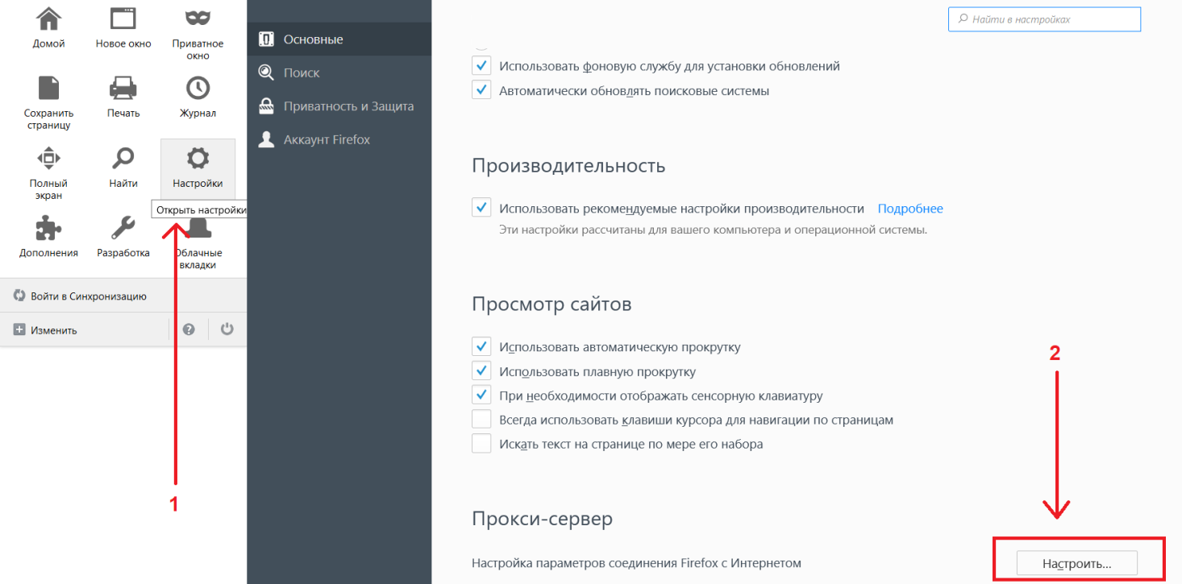
Task: Select the Поиск settings category
Action: (x=339, y=72)
